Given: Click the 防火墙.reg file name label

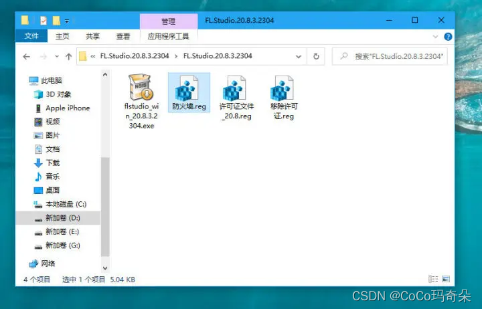Looking at the screenshot, I should [x=189, y=106].
